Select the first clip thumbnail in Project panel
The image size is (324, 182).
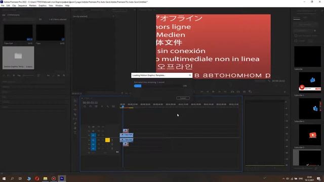[x=18, y=32]
